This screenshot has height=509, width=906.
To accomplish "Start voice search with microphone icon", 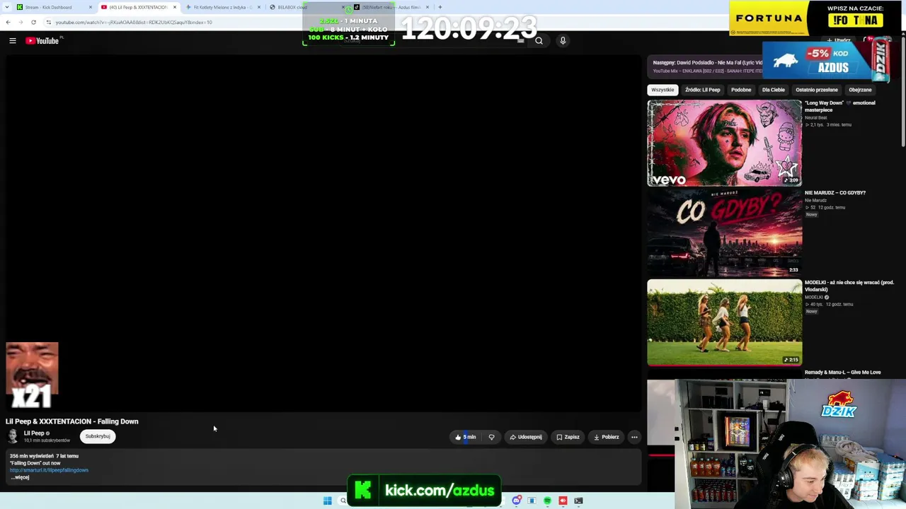I will click(563, 41).
